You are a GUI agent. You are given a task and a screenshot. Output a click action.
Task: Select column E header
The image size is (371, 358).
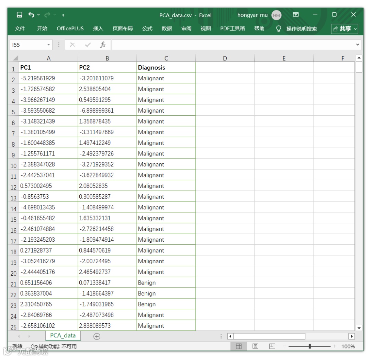[284, 58]
